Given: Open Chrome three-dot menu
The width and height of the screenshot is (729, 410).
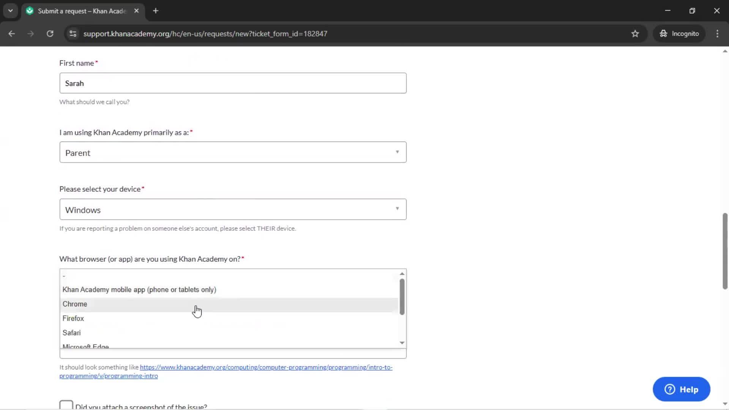Looking at the screenshot, I should click(x=717, y=33).
